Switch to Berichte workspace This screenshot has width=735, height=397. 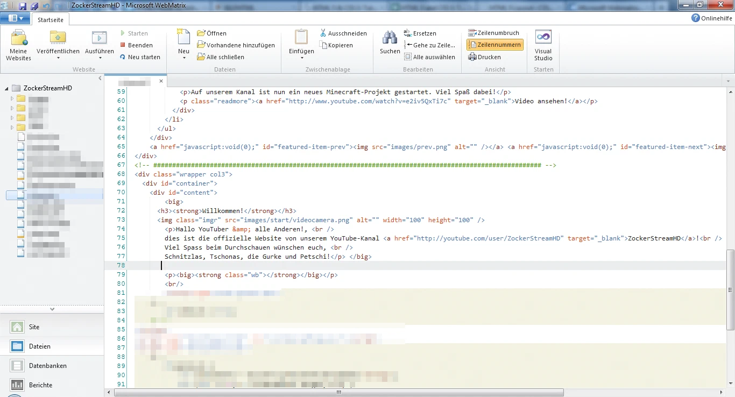(x=52, y=385)
